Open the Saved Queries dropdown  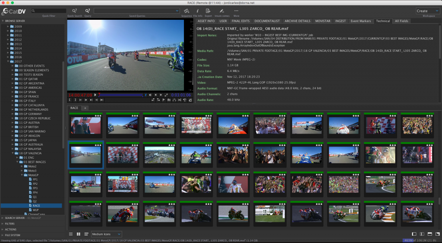tap(137, 10)
